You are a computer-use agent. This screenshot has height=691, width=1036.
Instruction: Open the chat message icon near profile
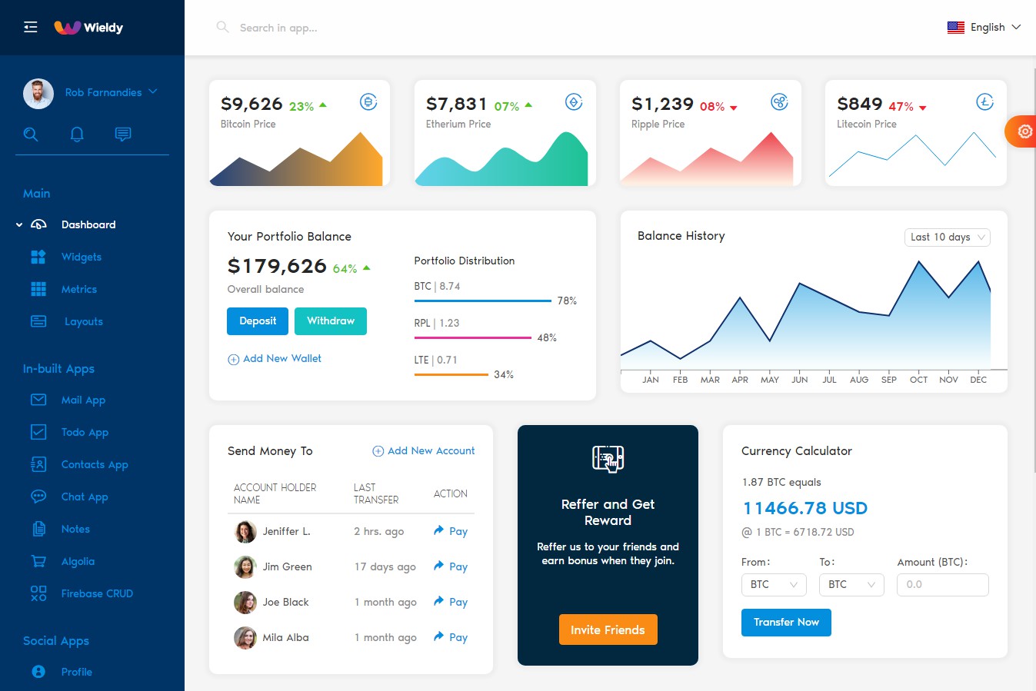(122, 134)
